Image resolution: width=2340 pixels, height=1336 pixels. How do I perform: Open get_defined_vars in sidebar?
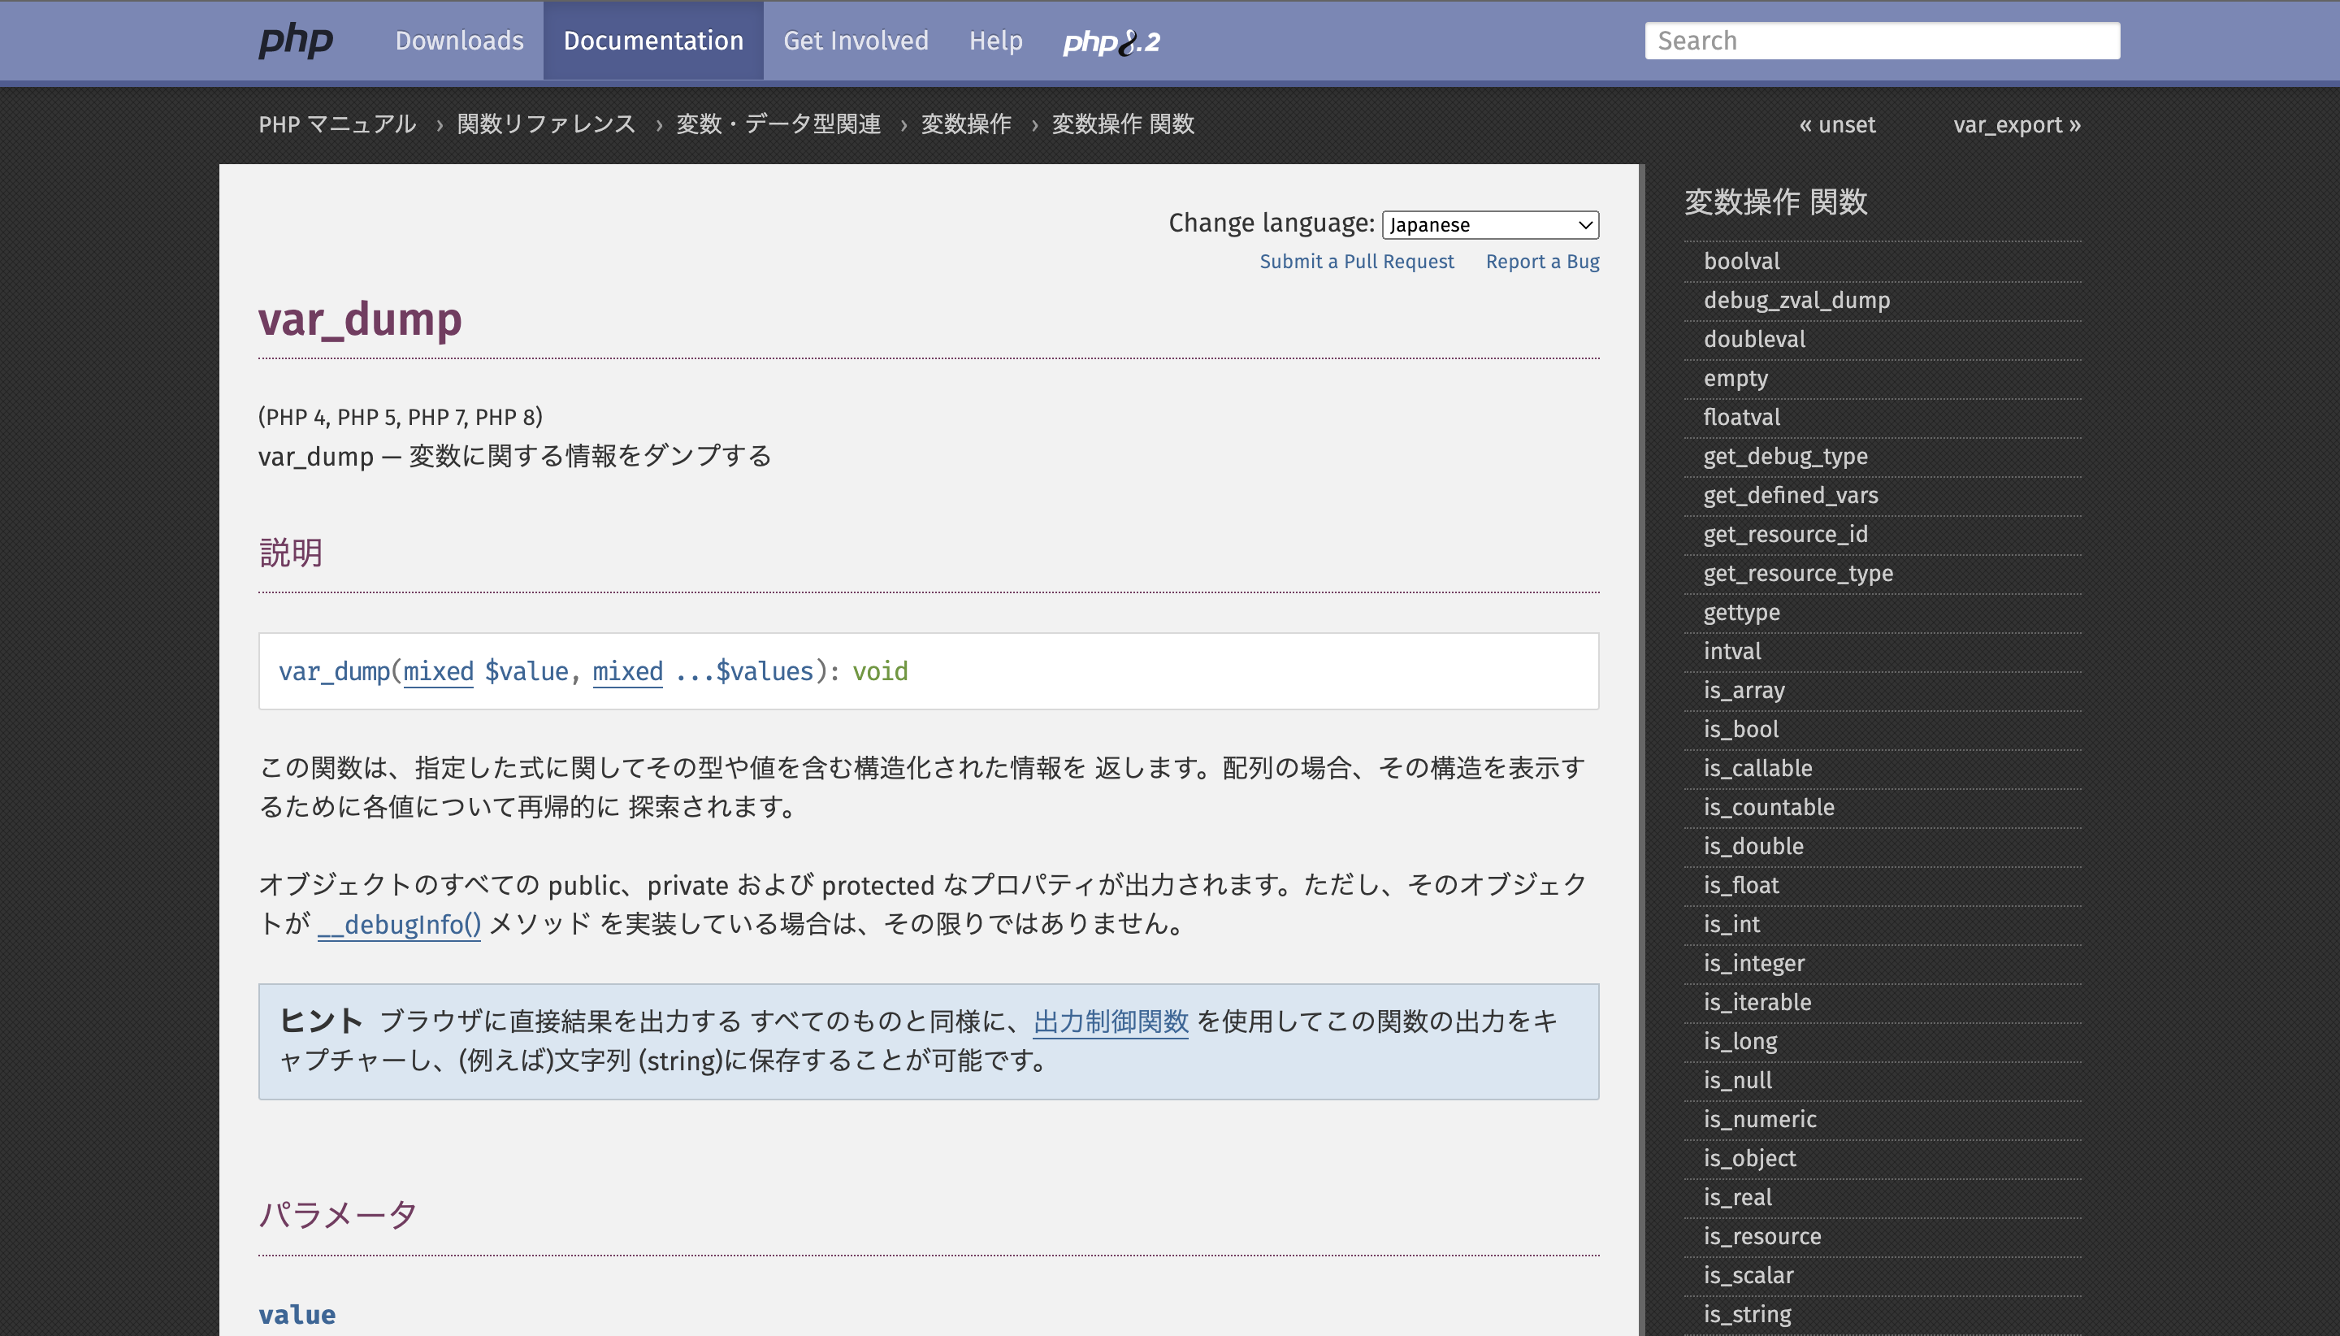tap(1791, 496)
